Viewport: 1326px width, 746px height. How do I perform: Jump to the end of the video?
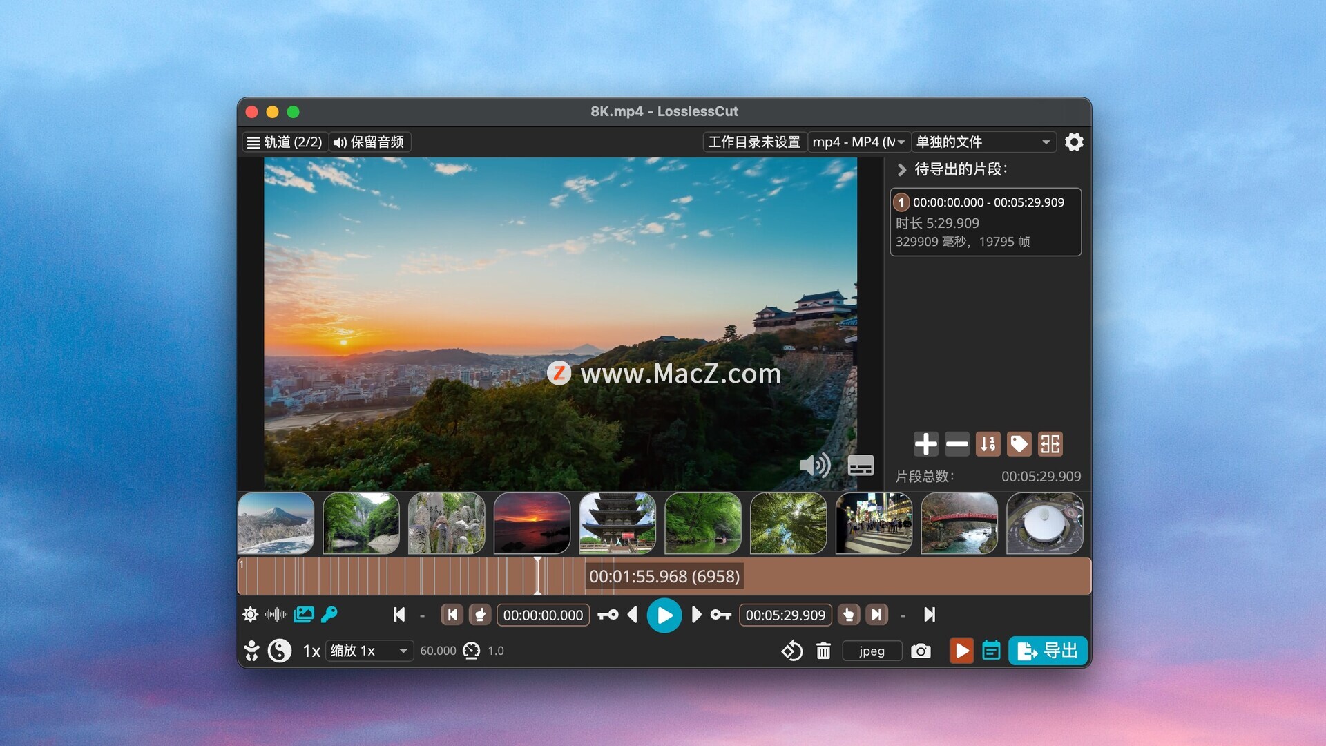coord(930,615)
